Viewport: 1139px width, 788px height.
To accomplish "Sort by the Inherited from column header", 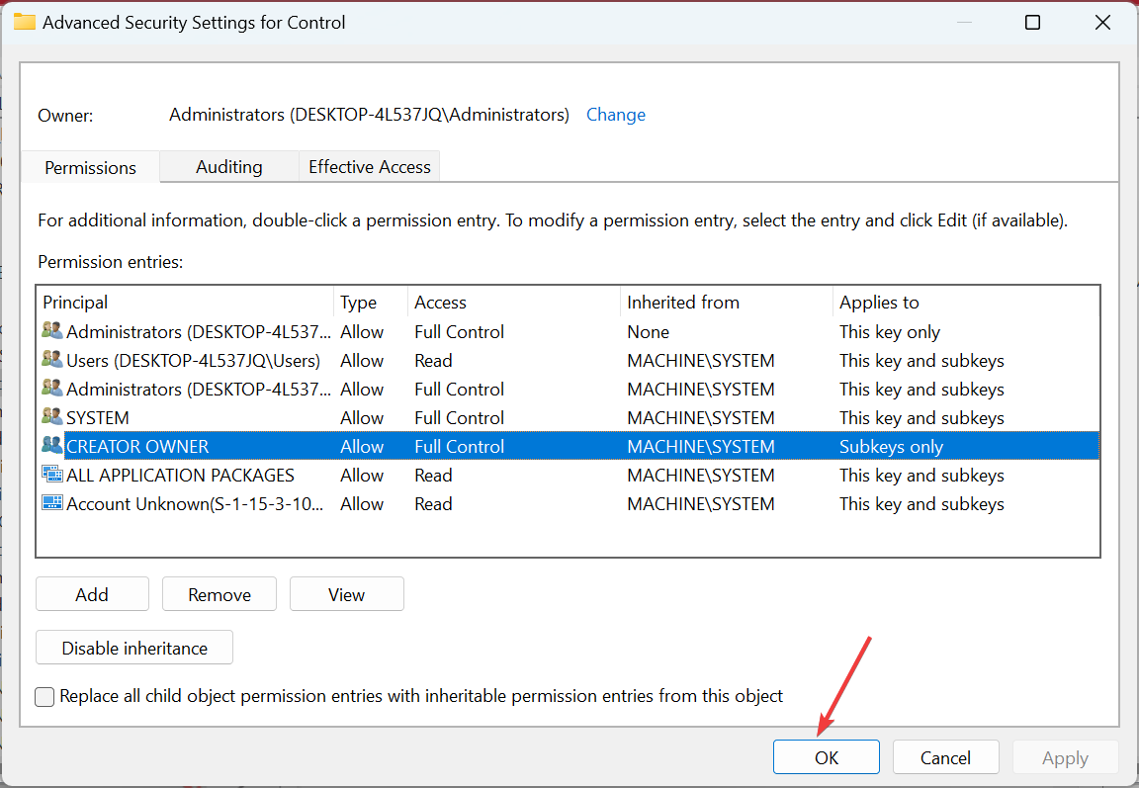I will click(682, 303).
